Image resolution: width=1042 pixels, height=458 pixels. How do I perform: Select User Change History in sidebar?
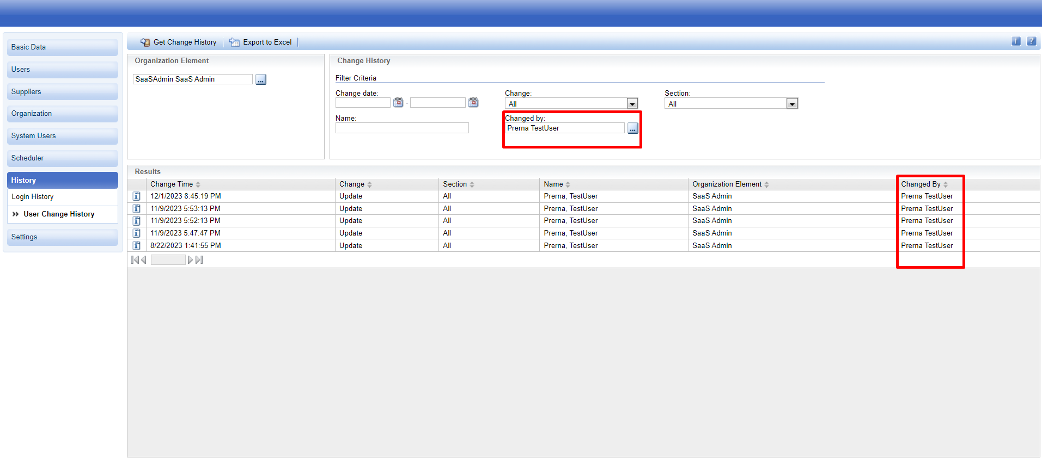click(59, 214)
